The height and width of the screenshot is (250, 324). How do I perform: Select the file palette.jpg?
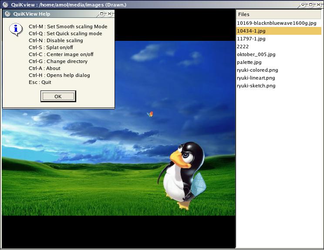click(279, 62)
